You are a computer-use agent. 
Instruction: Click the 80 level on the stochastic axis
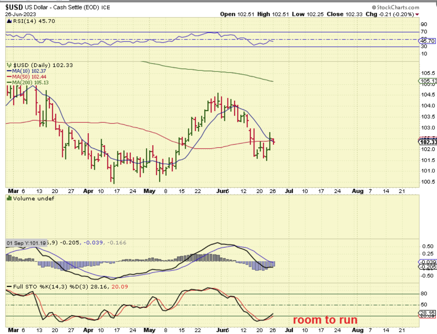point(424,294)
